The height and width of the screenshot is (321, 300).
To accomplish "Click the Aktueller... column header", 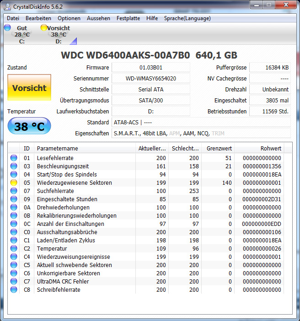I will pyautogui.click(x=152, y=149).
